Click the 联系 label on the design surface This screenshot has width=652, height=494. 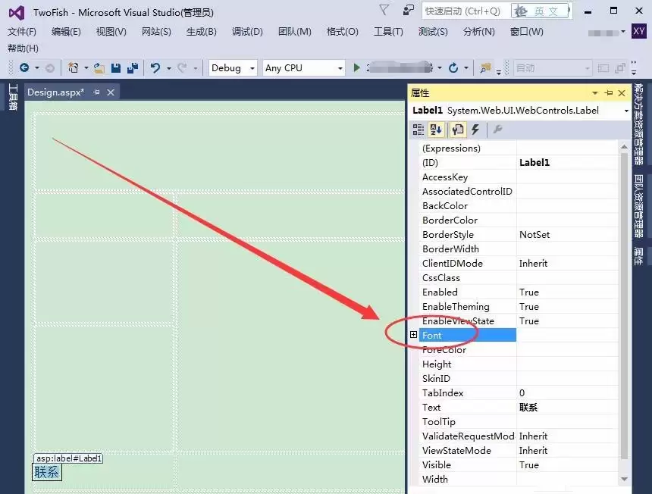(46, 472)
